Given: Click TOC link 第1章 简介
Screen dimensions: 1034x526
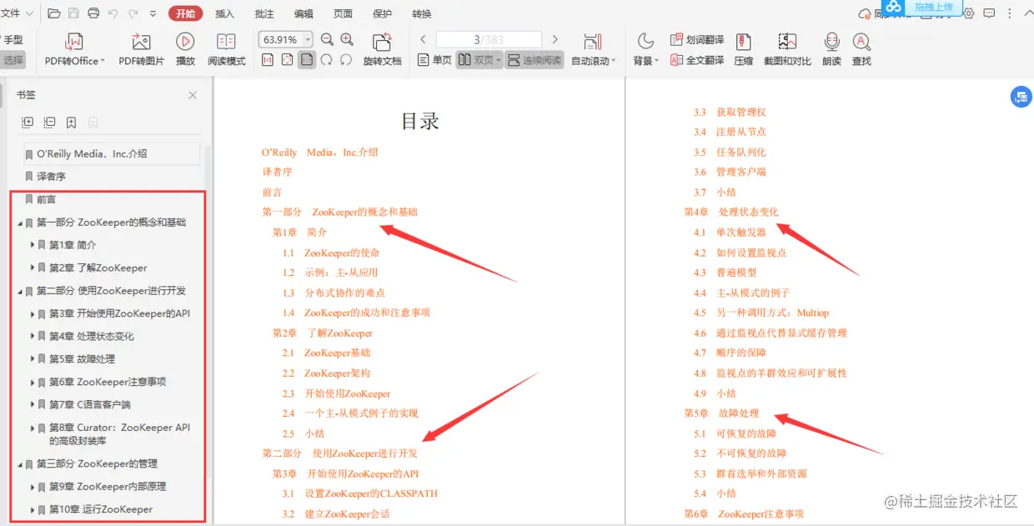Looking at the screenshot, I should (x=300, y=232).
